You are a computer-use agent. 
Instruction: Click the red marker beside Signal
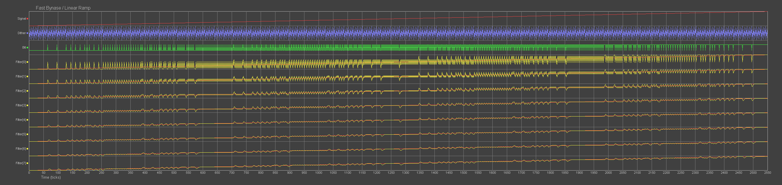[27, 19]
